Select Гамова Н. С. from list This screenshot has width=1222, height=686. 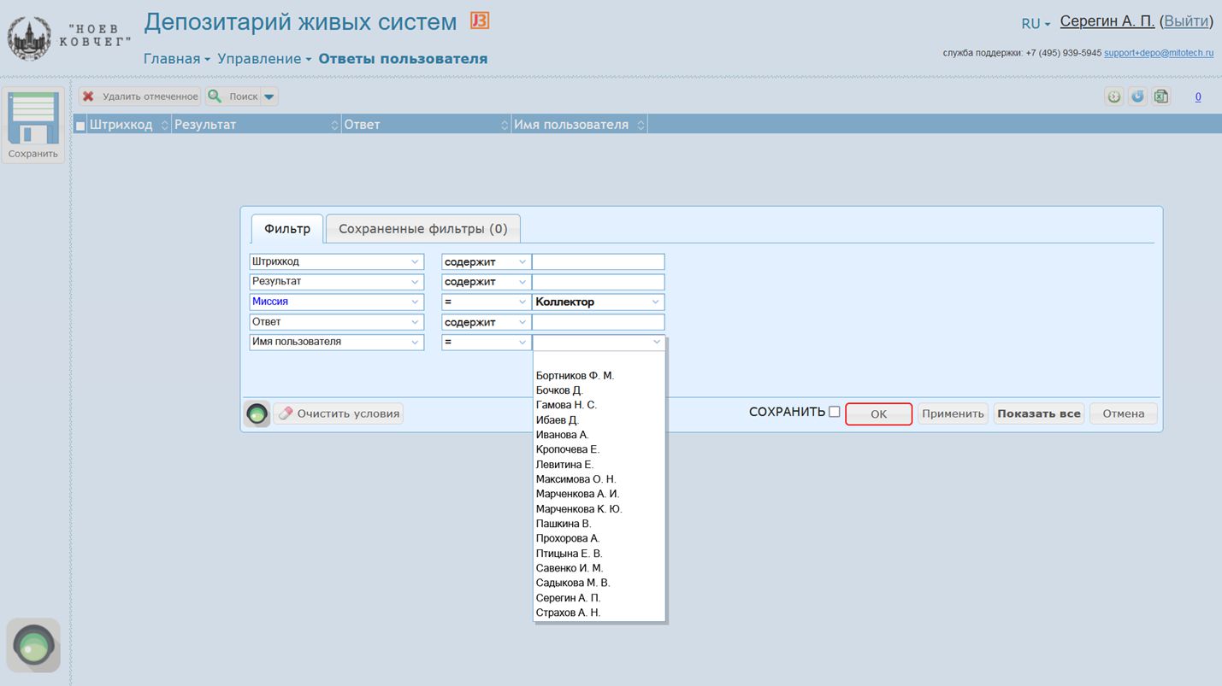(599, 405)
